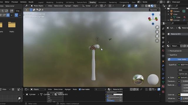Click the blue Z axis on navigation gizmo

coord(153,14)
